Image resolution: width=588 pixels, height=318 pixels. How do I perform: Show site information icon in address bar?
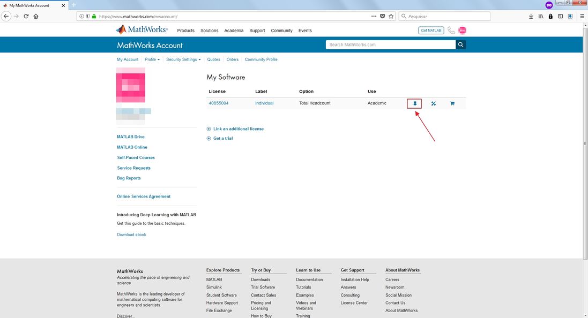coord(81,16)
